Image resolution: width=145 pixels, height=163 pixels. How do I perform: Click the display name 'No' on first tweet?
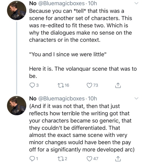(33, 3)
